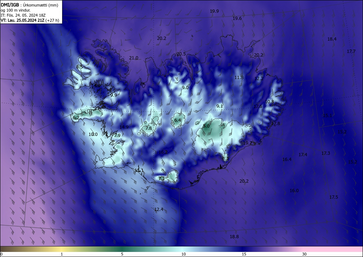Image resolution: width=363 pixels, height=257 pixels.
Task: Click the legend tick label 5
Action: [122, 254]
